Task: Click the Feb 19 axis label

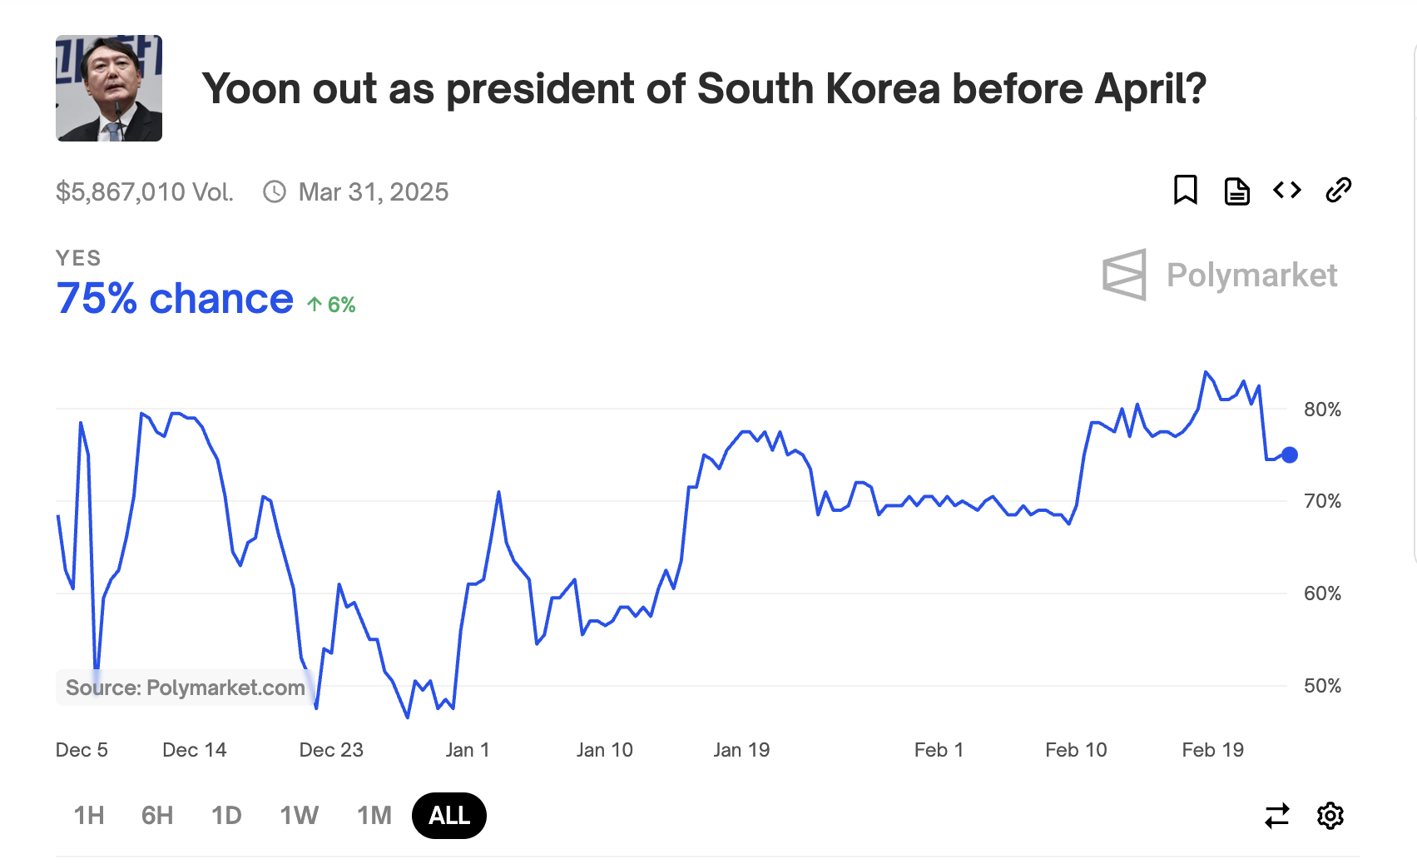Action: [x=1211, y=749]
